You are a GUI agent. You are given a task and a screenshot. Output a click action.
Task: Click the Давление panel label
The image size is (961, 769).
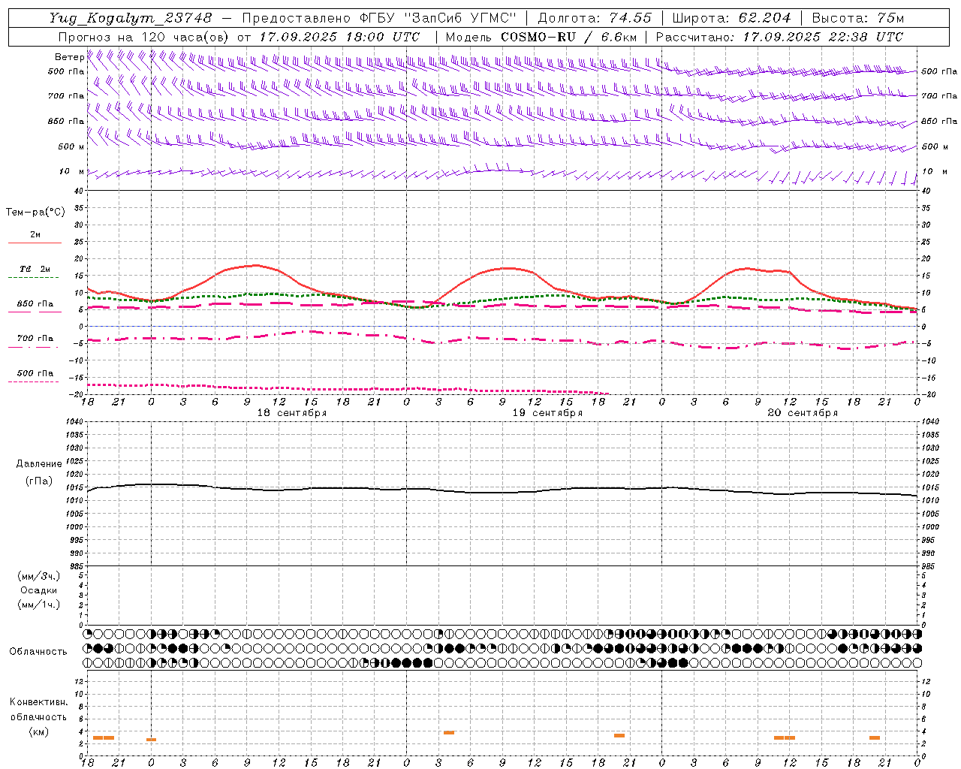point(39,464)
